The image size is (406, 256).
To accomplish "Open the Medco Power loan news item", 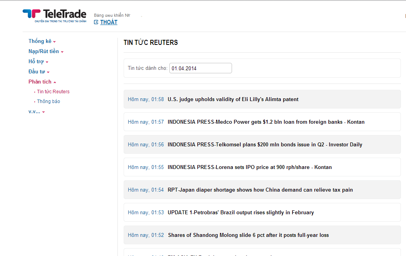I will click(x=266, y=122).
